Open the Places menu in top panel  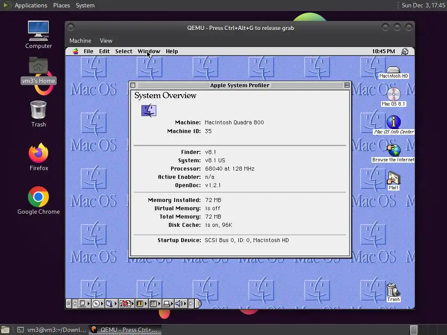(62, 5)
